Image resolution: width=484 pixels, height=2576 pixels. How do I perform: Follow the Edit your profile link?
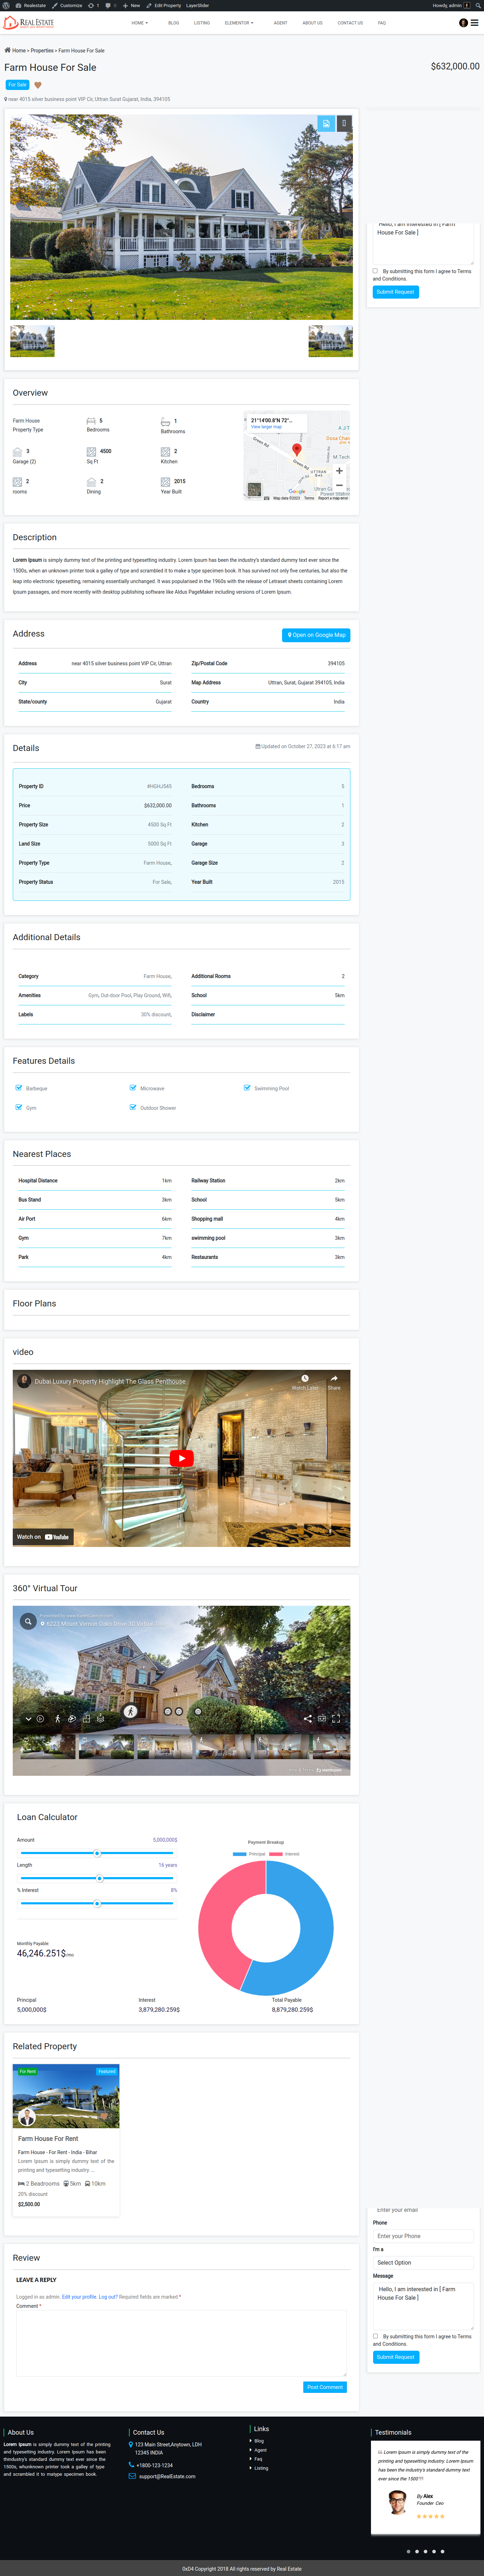[79, 2297]
